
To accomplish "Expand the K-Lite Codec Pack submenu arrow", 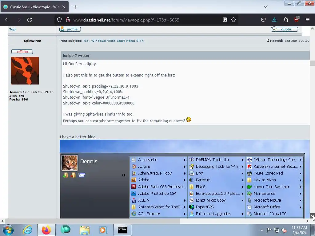I will click(x=300, y=173).
